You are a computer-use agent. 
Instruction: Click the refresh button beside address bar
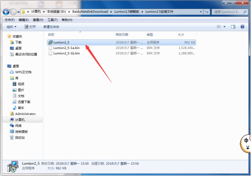tap(207, 12)
